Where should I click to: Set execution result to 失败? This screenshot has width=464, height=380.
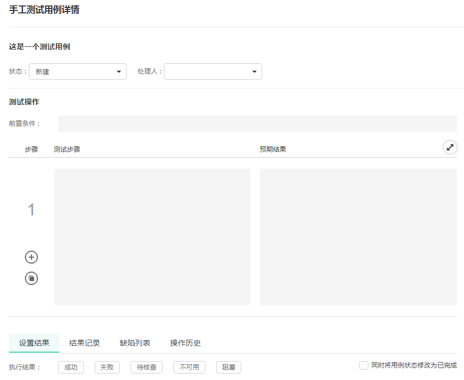point(107,367)
